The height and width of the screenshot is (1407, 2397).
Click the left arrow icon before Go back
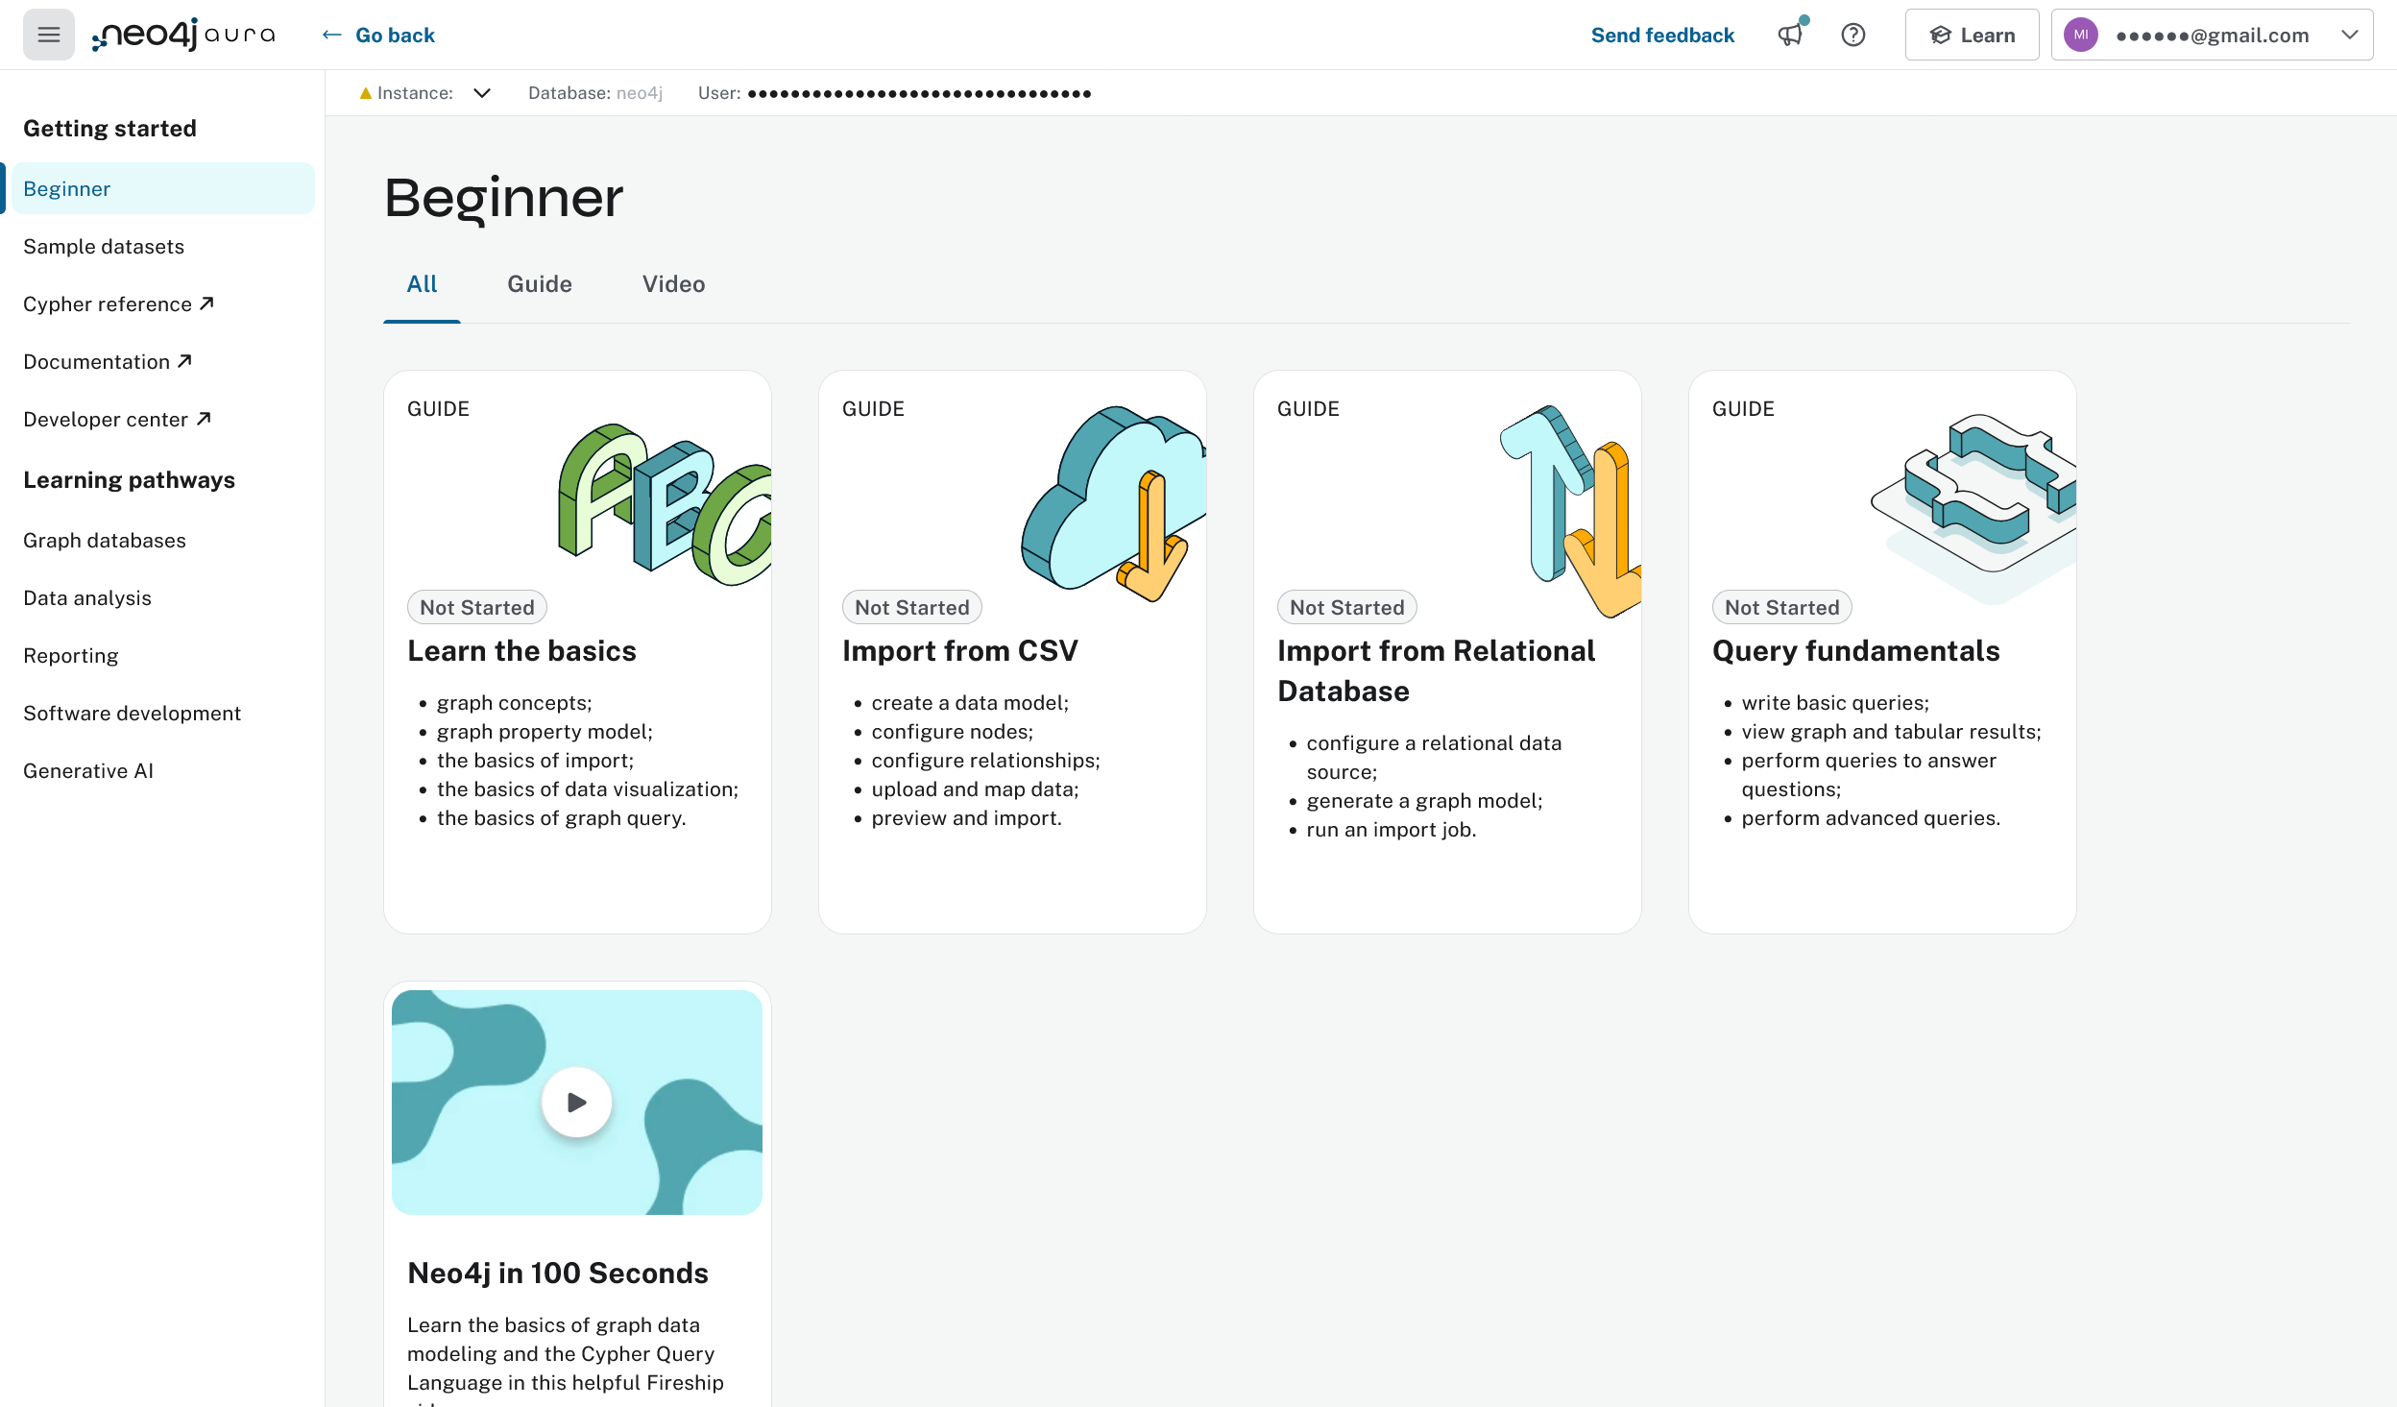pos(331,36)
